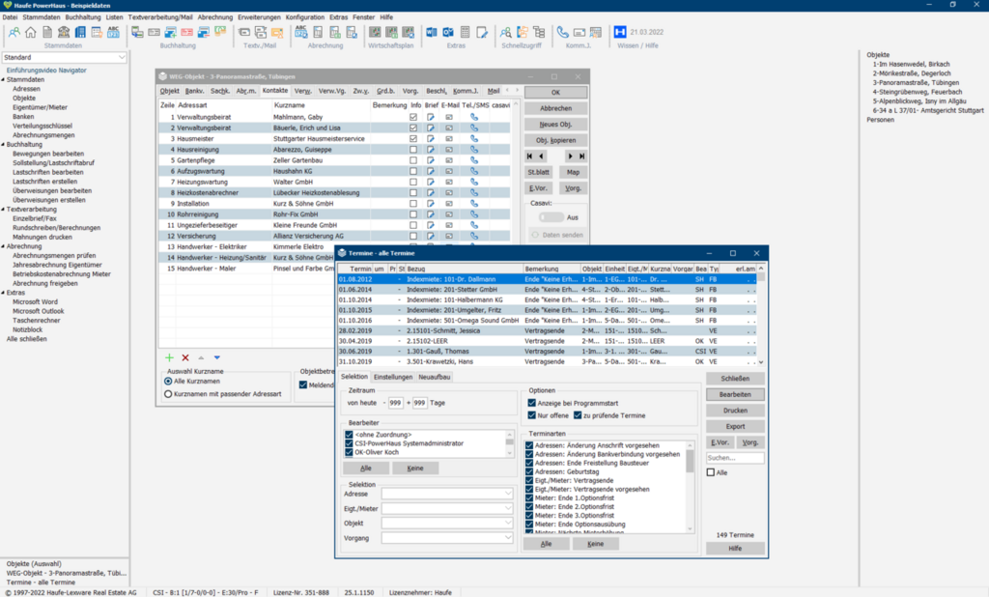Click the person search icon in Schnellzugriff

pyautogui.click(x=506, y=32)
